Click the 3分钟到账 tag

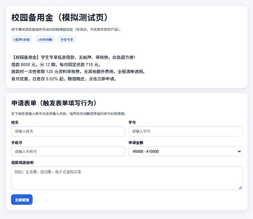[x=45, y=39]
